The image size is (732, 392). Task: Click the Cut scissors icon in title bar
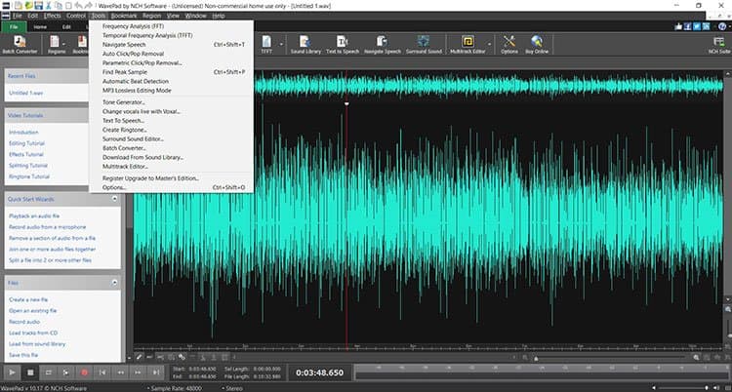tap(48, 6)
